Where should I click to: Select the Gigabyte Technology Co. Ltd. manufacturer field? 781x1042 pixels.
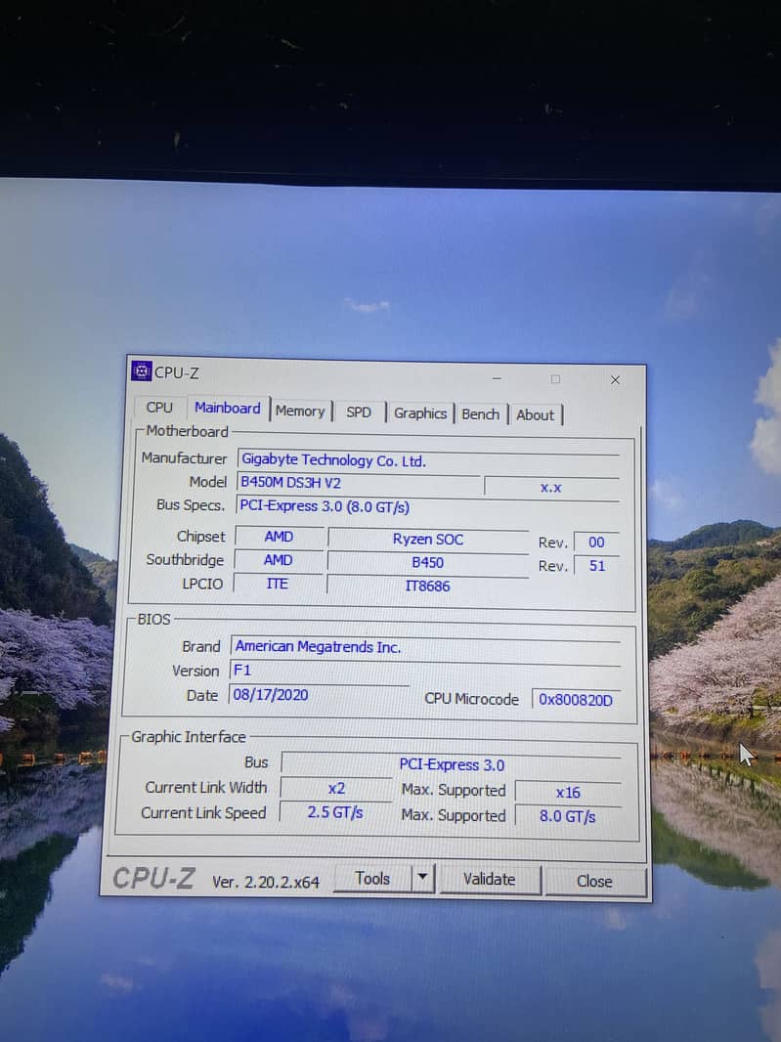pos(429,460)
